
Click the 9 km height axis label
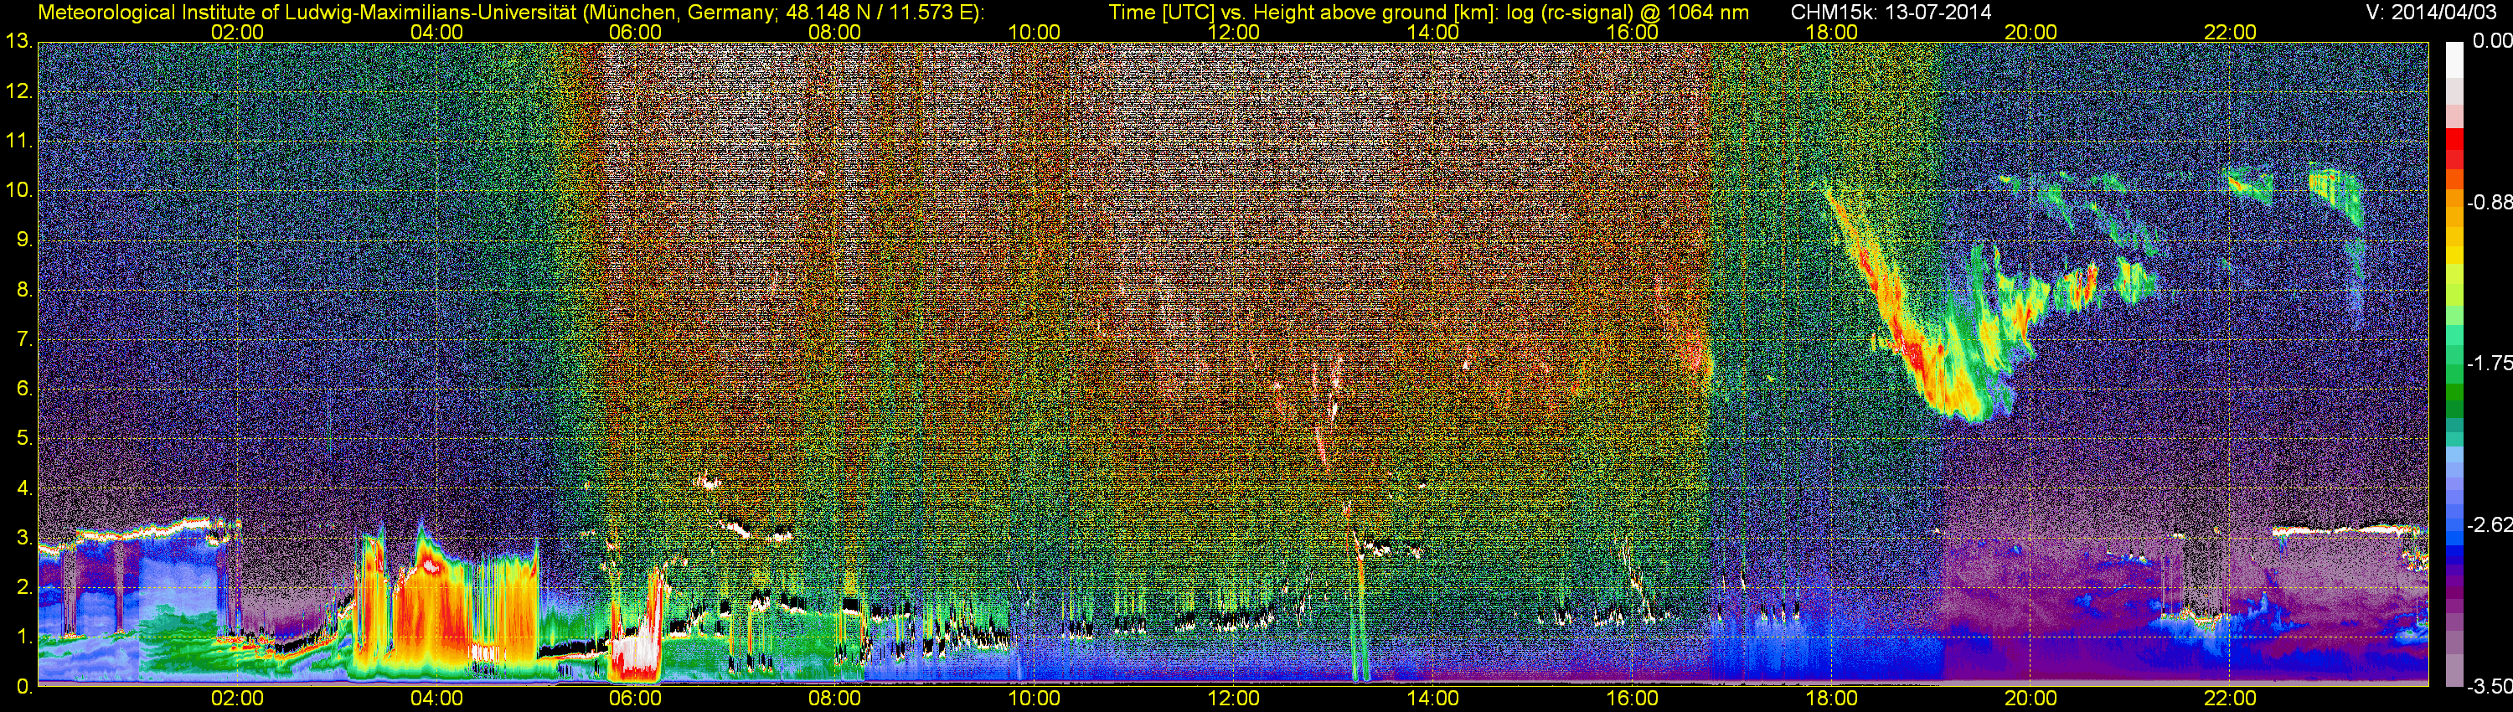24,240
